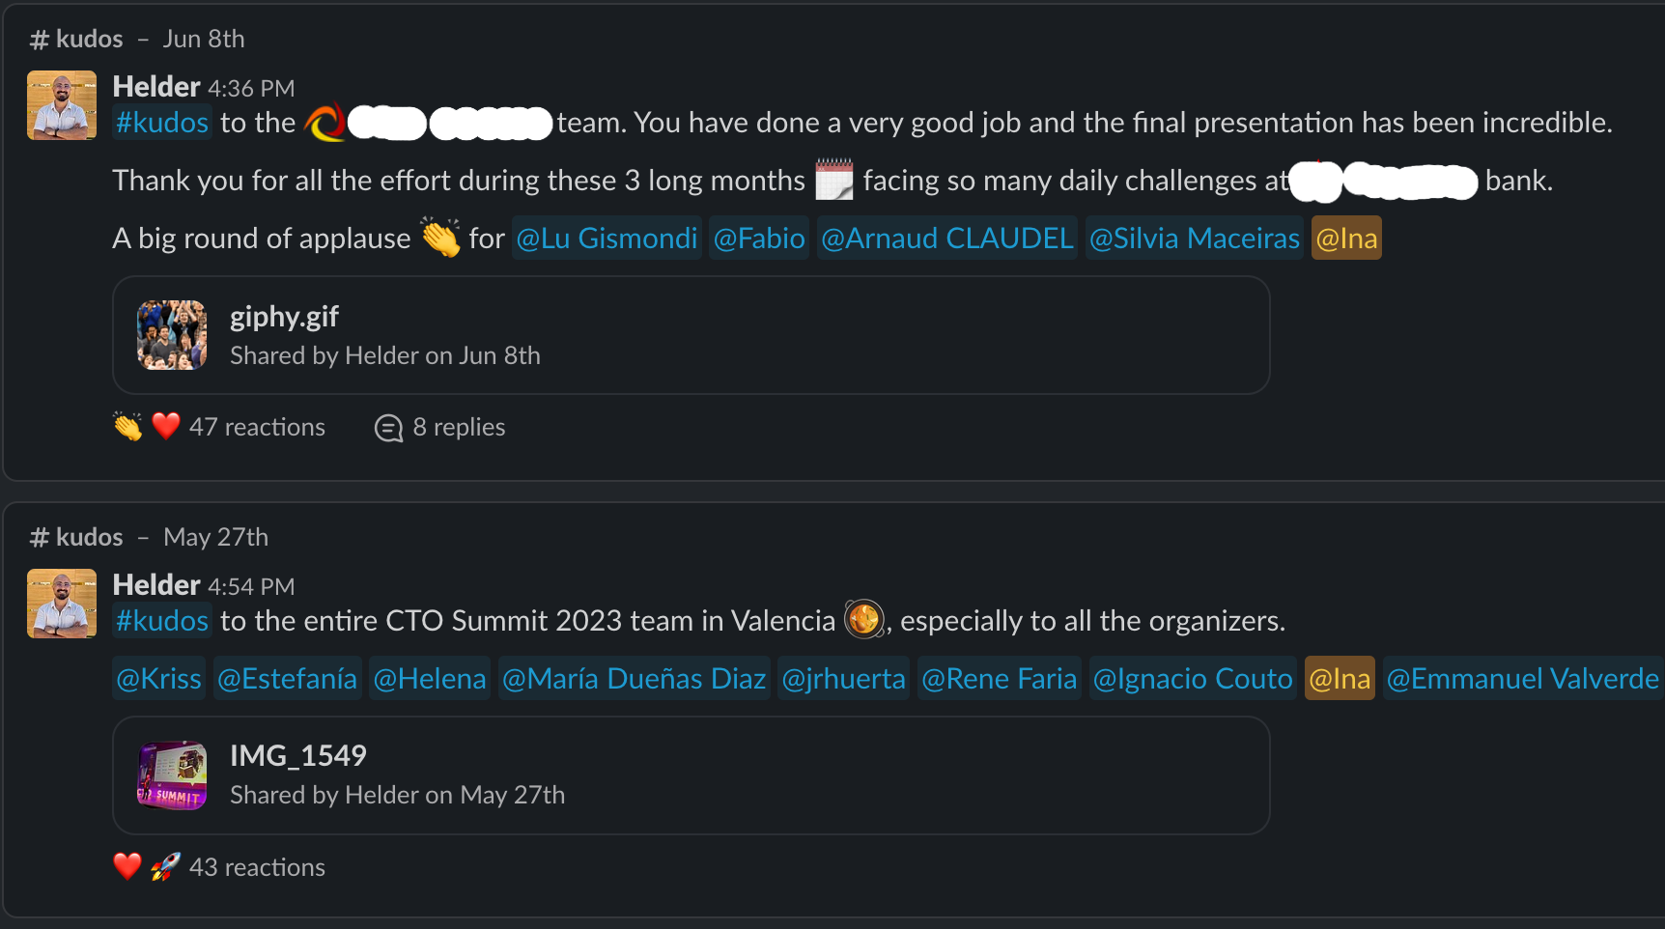This screenshot has height=929, width=1665.
Task: Click the hash icon before the first kudos channel
Action: point(39,39)
